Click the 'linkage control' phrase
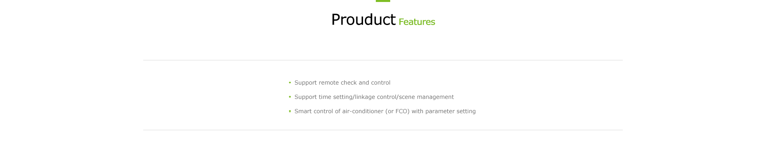The width and height of the screenshot is (766, 162). click(x=376, y=97)
